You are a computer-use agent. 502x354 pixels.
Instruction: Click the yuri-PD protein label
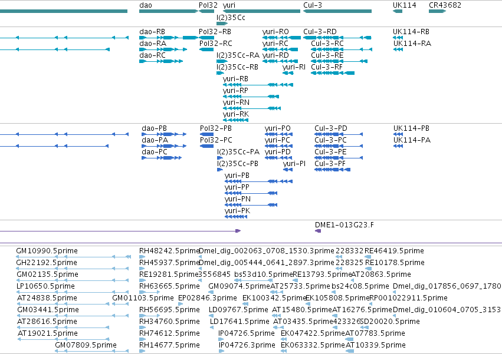(278, 152)
